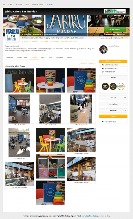Open the Reviews tab
The width and height of the screenshot is (133, 219).
69,57
